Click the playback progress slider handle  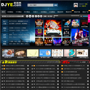pyautogui.click(x=54, y=17)
